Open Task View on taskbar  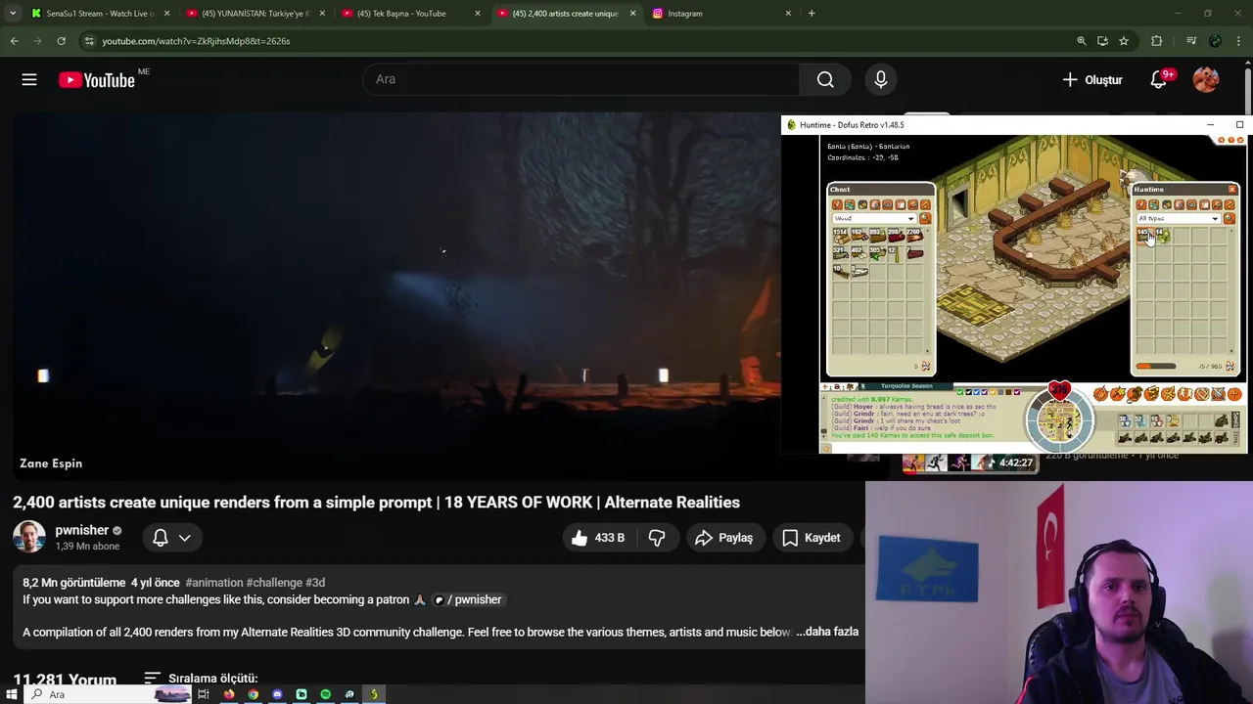click(x=204, y=694)
